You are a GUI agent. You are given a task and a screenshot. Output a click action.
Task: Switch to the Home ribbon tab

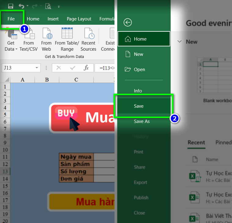point(33,19)
